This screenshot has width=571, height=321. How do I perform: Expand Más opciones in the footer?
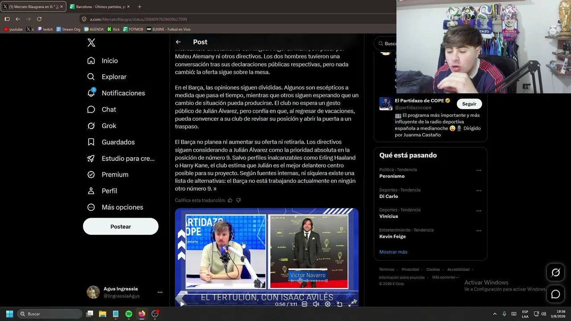(x=446, y=277)
